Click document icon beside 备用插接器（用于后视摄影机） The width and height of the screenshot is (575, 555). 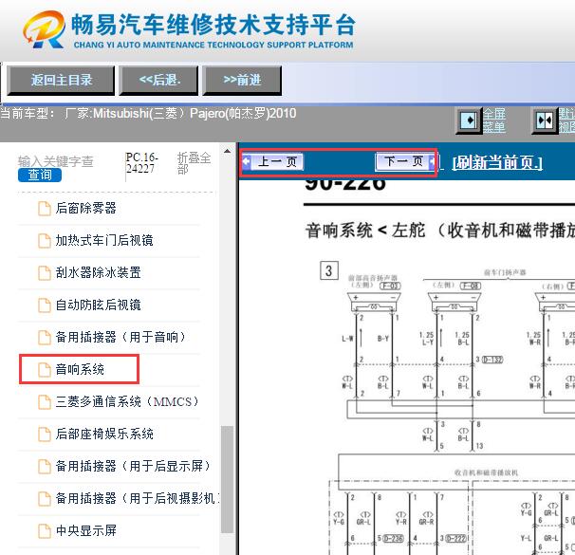coord(45,499)
